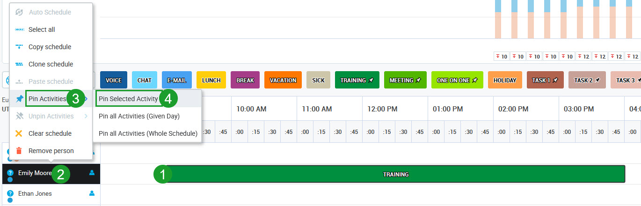This screenshot has height=206, width=641.
Task: Click the Copy schedule icon
Action: (x=19, y=47)
